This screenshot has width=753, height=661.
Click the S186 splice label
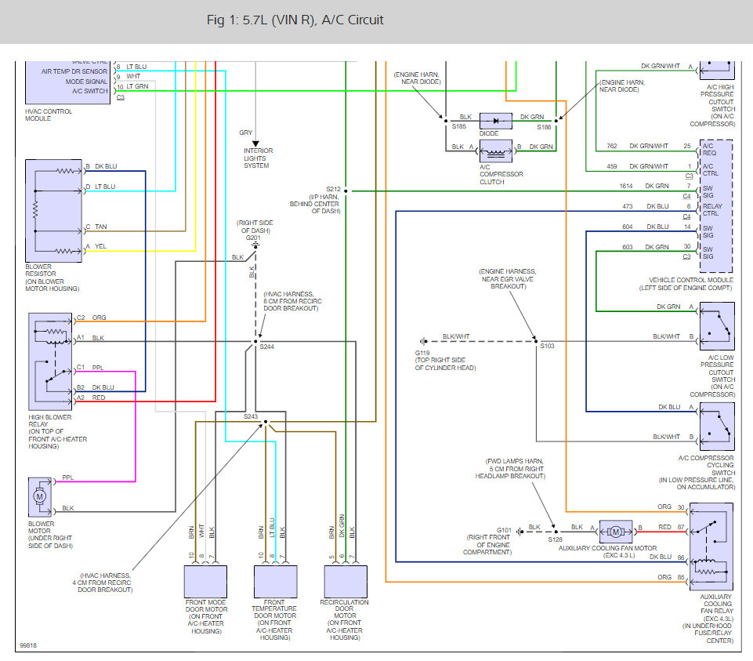click(x=544, y=127)
